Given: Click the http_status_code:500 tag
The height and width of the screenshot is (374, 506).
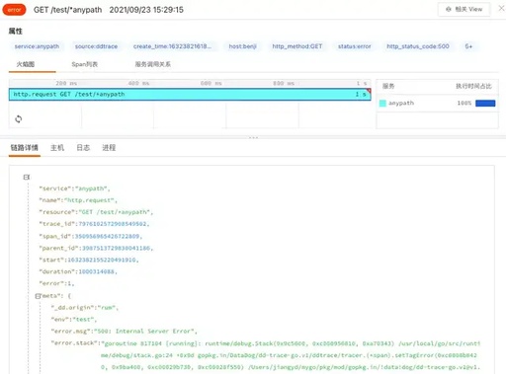Looking at the screenshot, I should pyautogui.click(x=418, y=46).
